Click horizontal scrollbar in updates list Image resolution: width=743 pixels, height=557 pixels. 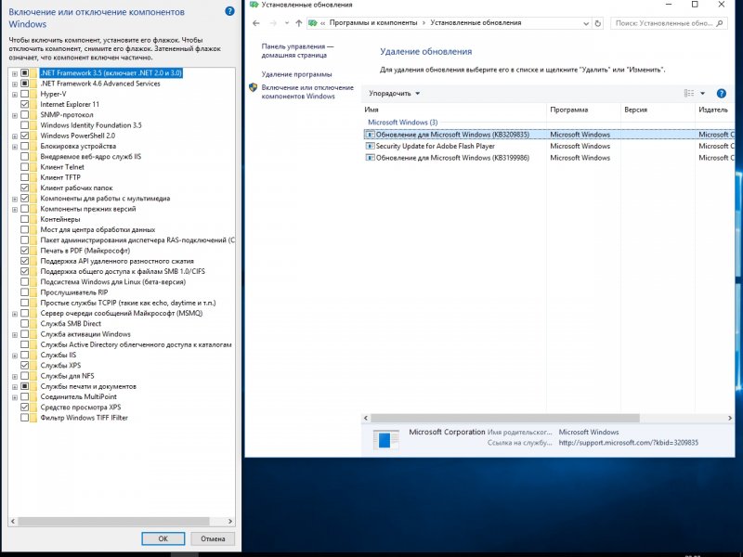505,419
